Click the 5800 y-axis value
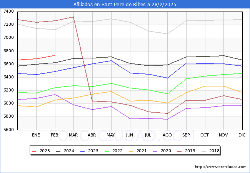Viewport: 250px width, 173px height. 8,116
